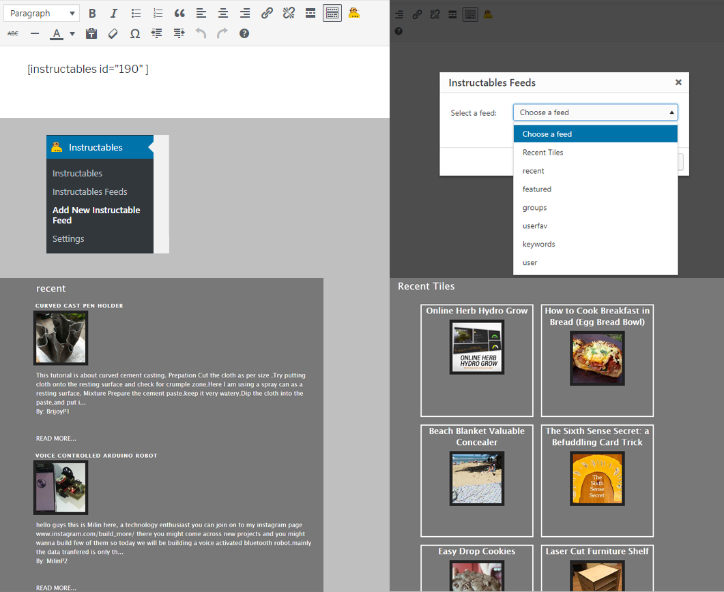Image resolution: width=724 pixels, height=592 pixels.
Task: Toggle the toolbar kitchen sink icon
Action: (332, 14)
